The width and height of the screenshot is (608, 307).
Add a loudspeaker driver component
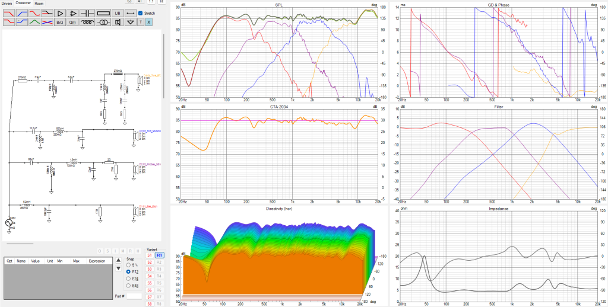click(x=118, y=22)
